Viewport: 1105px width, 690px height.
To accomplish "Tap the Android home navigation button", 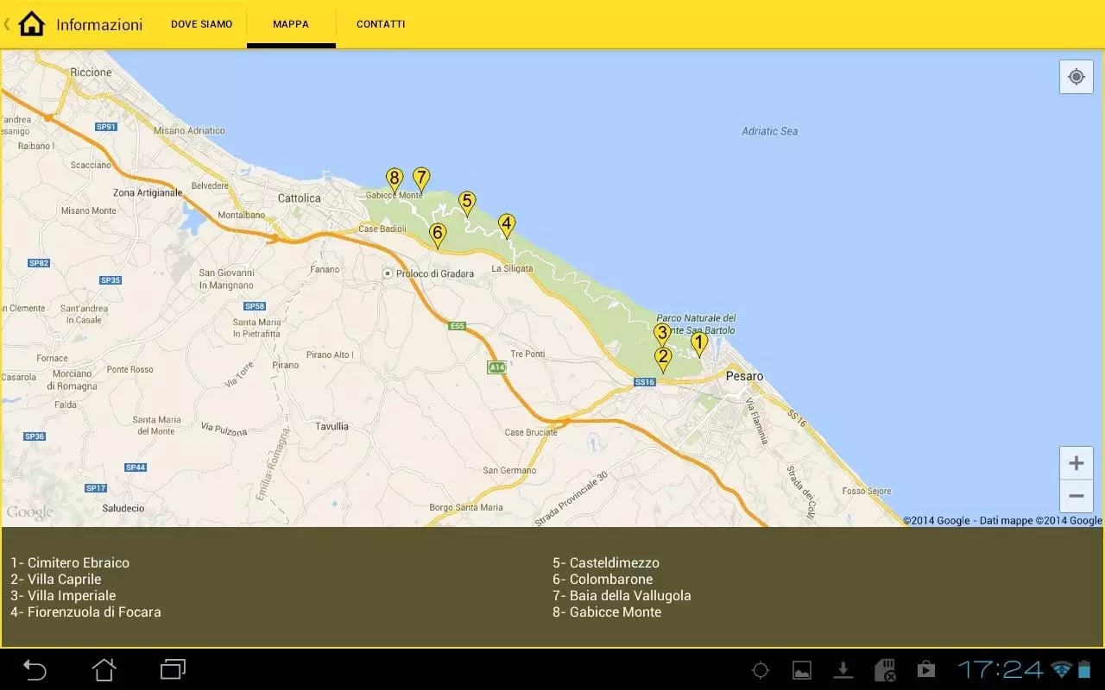I will pyautogui.click(x=104, y=669).
